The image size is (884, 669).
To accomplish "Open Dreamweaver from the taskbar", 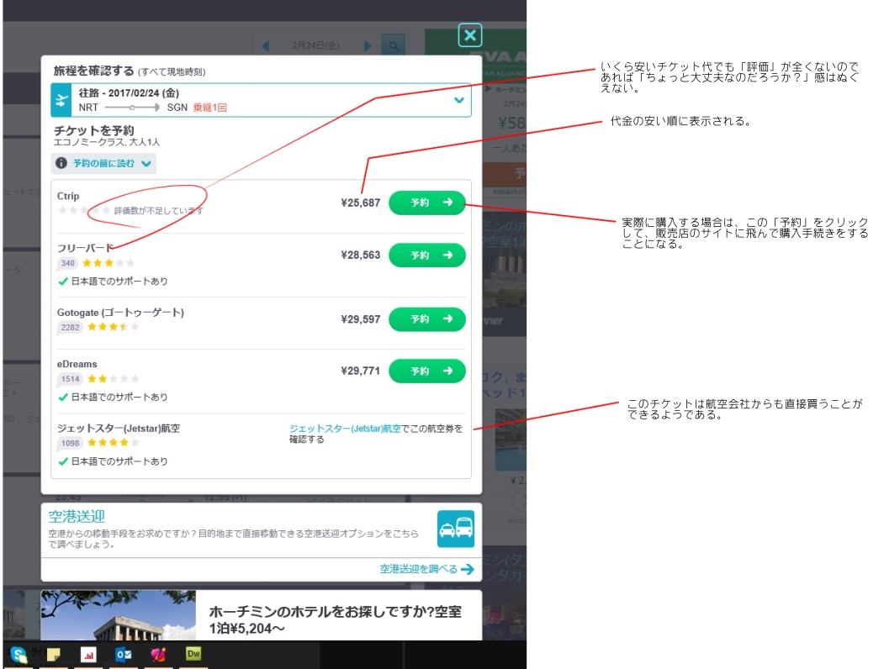I will 193,654.
